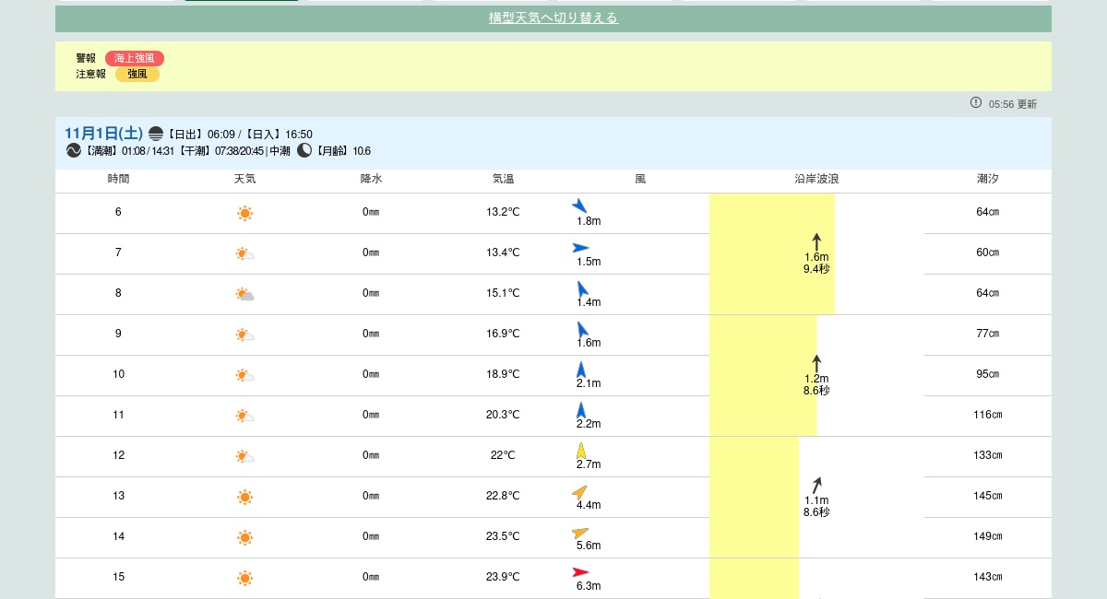Click the 沿岸波浪 column header

point(816,179)
